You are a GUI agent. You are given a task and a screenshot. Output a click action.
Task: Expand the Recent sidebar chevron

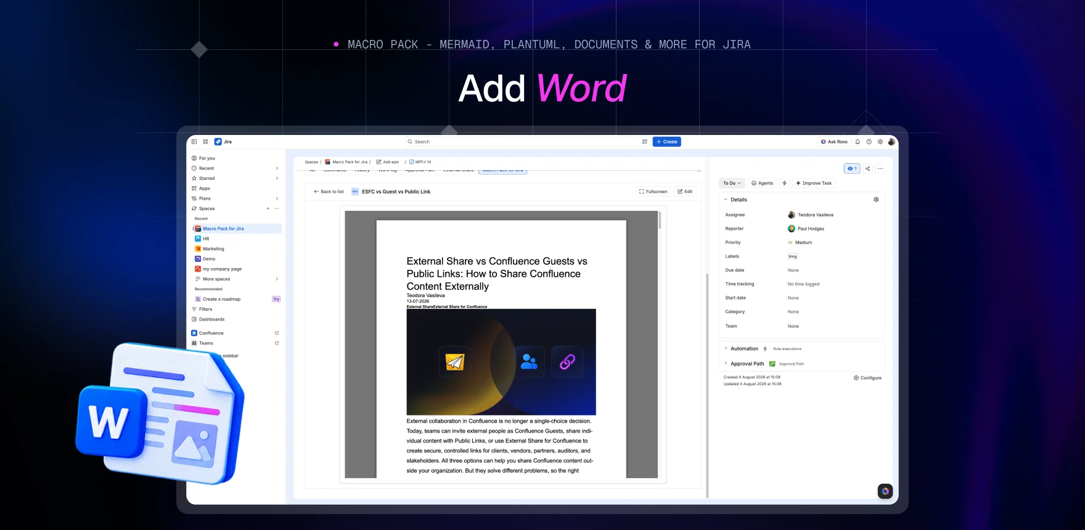277,168
